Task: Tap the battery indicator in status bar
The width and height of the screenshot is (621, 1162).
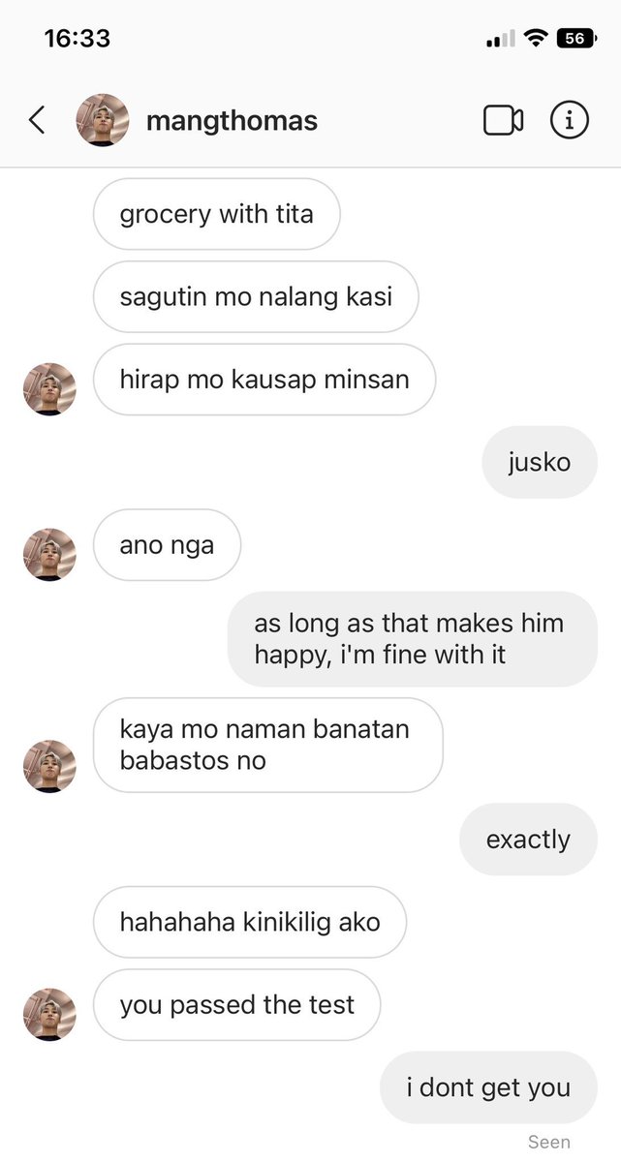Action: tap(576, 39)
